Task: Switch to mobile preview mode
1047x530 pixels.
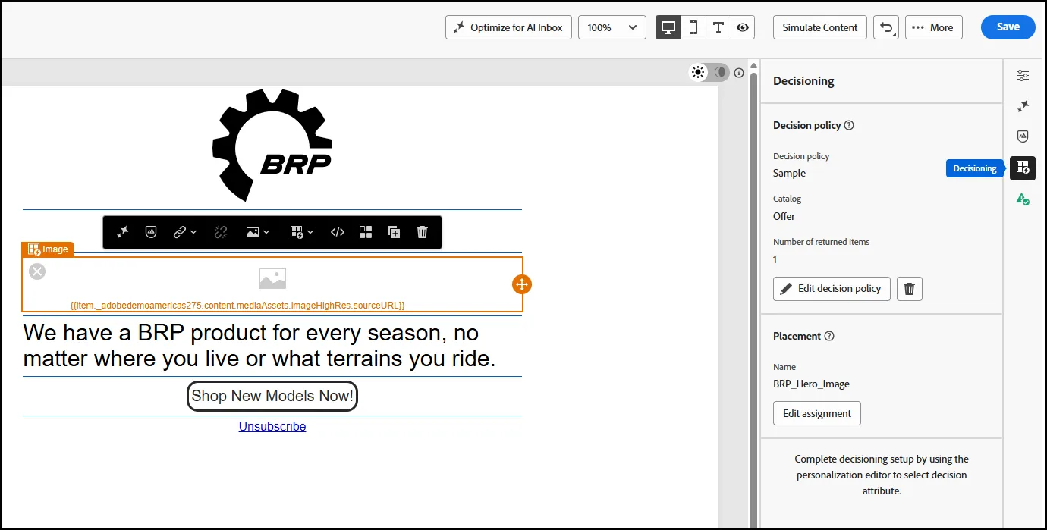Action: coord(693,27)
